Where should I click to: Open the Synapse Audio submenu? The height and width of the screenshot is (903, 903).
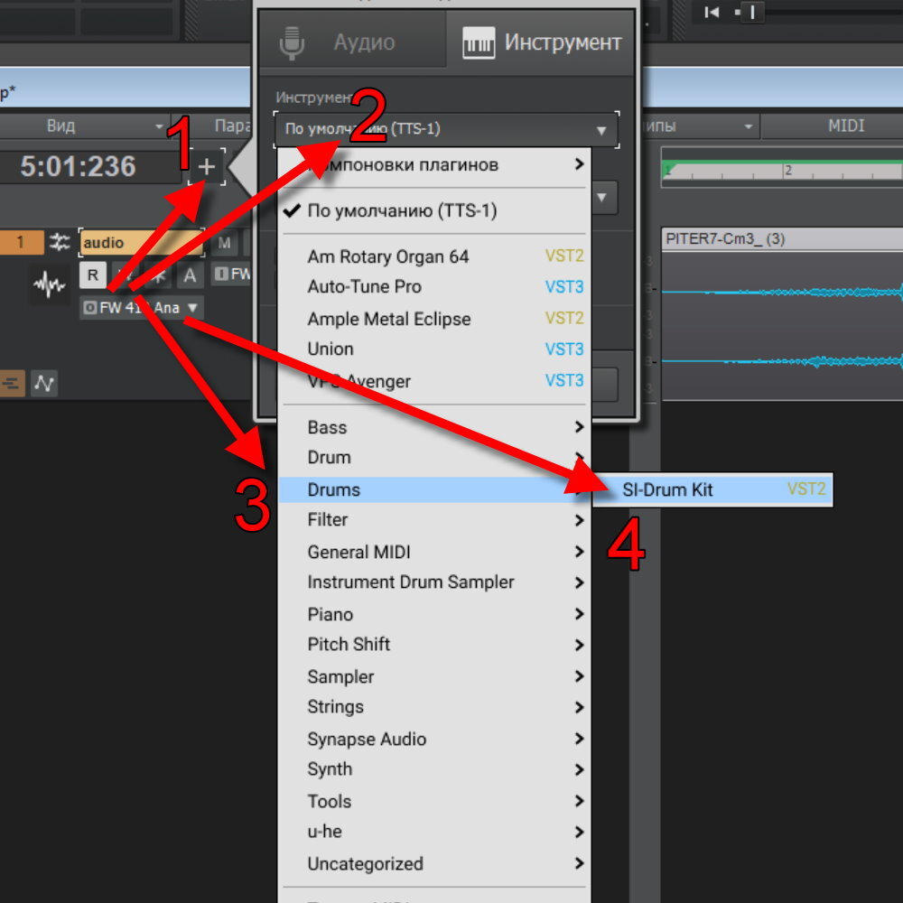[435, 739]
